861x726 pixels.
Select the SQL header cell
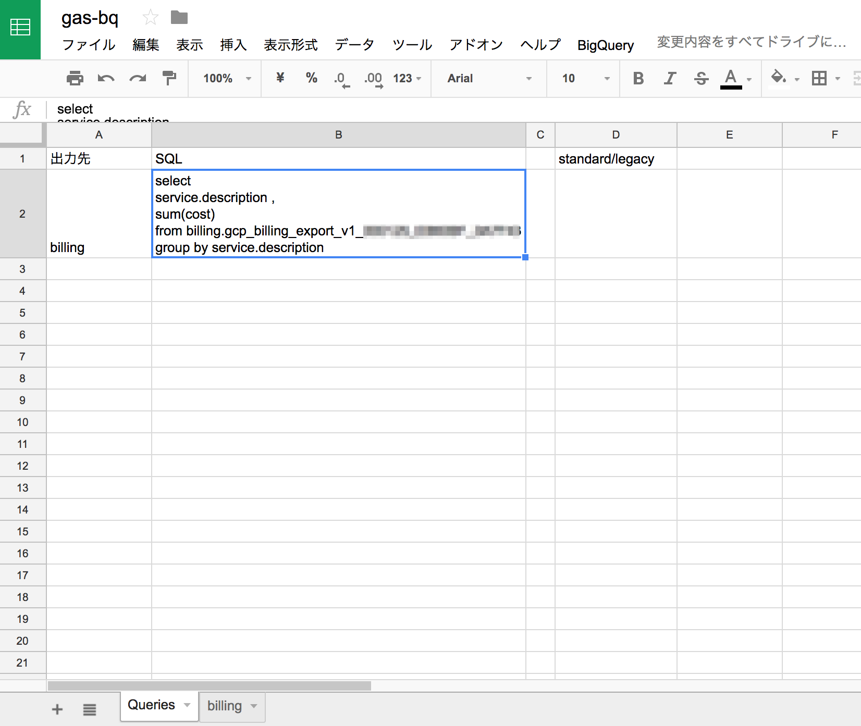[x=339, y=159]
